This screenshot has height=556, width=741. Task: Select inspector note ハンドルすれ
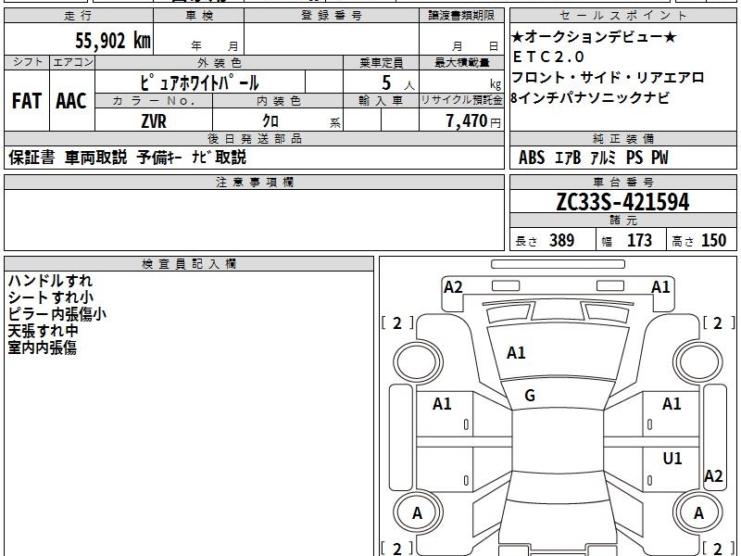pyautogui.click(x=50, y=281)
